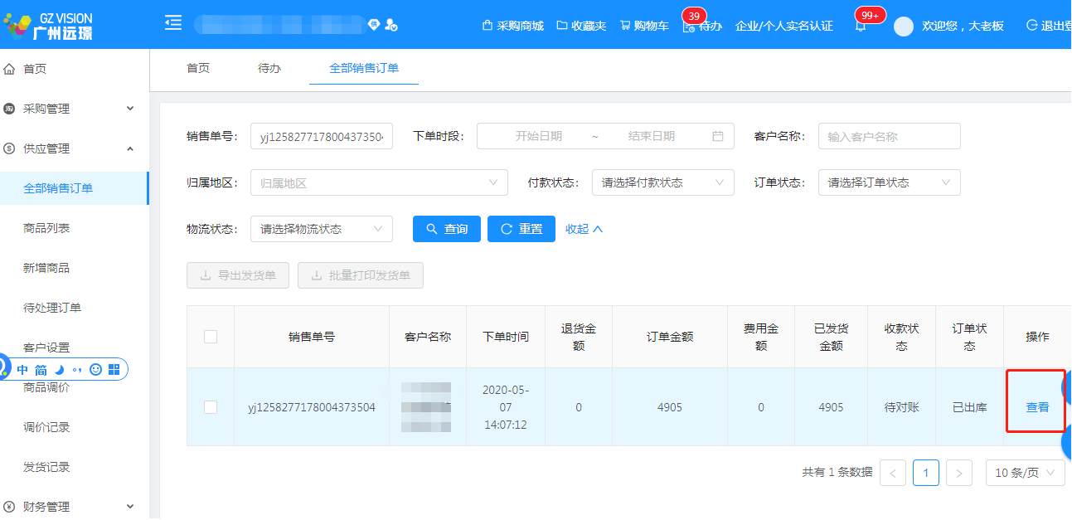The height and width of the screenshot is (520, 1072).
Task: Click the calendar icon in the date range
Action: pyautogui.click(x=718, y=136)
